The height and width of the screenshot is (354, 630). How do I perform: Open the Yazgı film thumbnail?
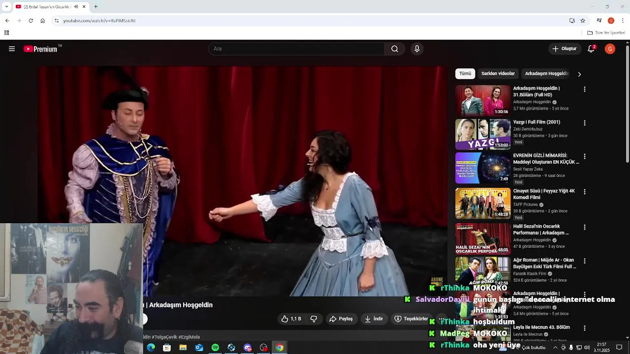pyautogui.click(x=483, y=134)
